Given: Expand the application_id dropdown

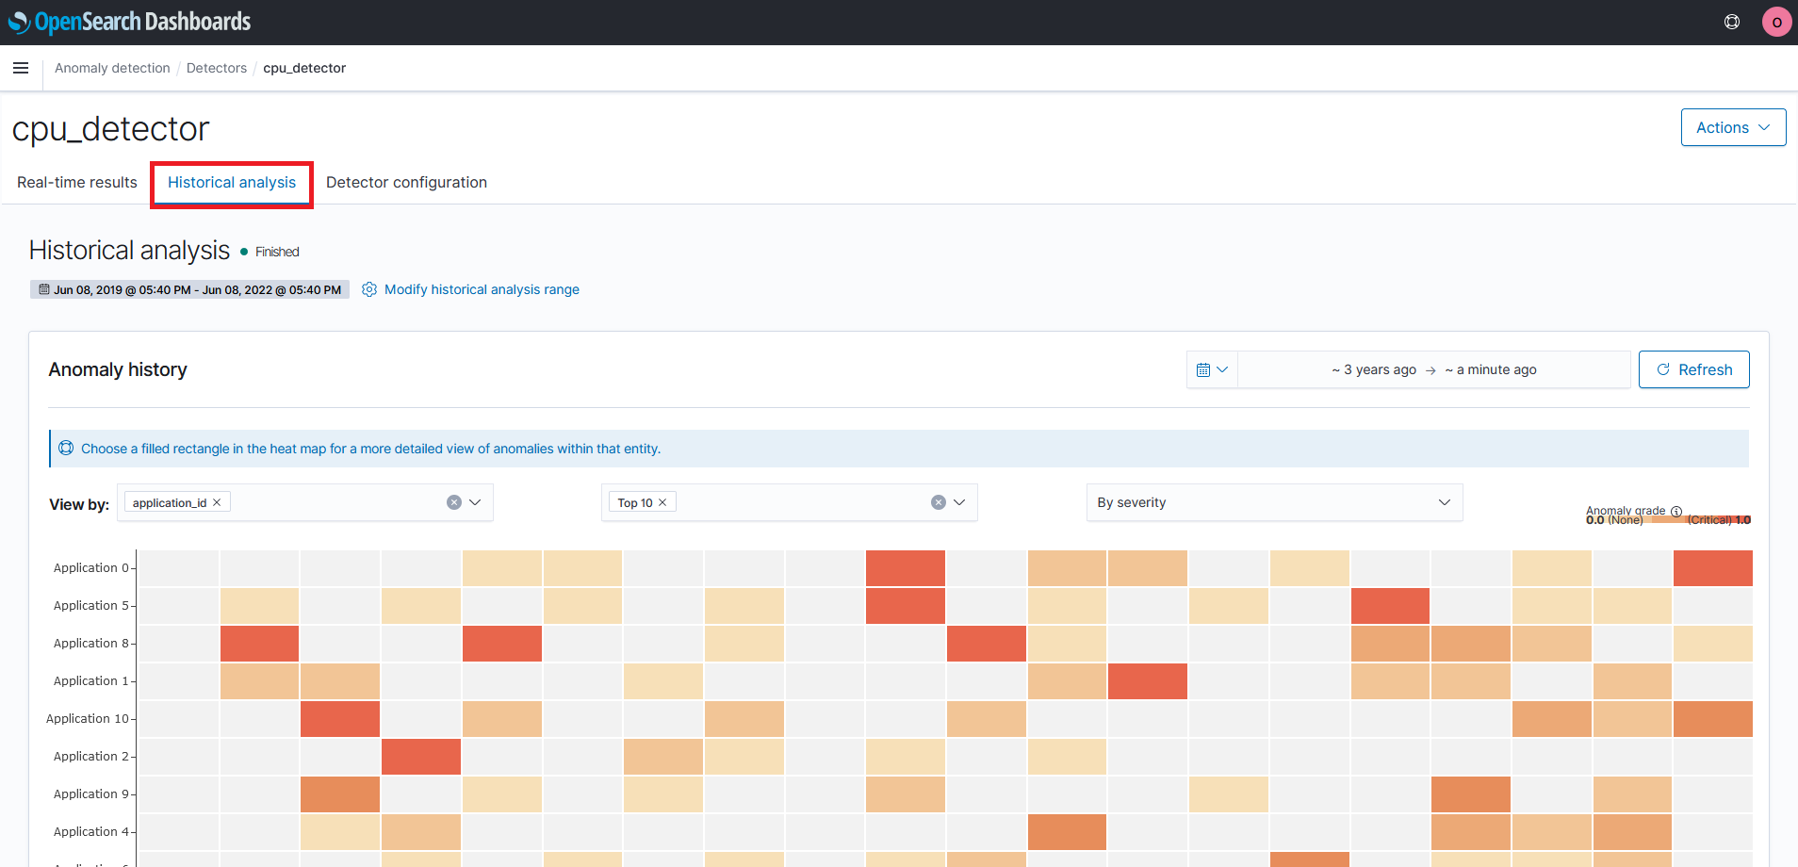Looking at the screenshot, I should (x=475, y=502).
